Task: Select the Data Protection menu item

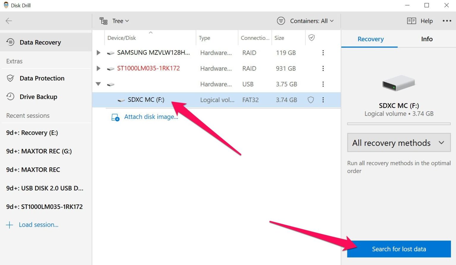Action: [42, 78]
